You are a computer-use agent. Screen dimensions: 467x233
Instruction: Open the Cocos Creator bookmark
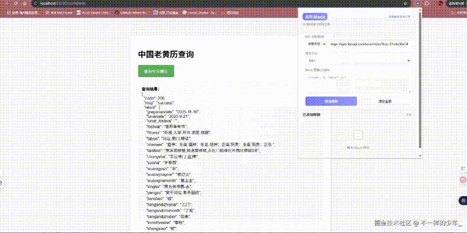click(x=199, y=13)
